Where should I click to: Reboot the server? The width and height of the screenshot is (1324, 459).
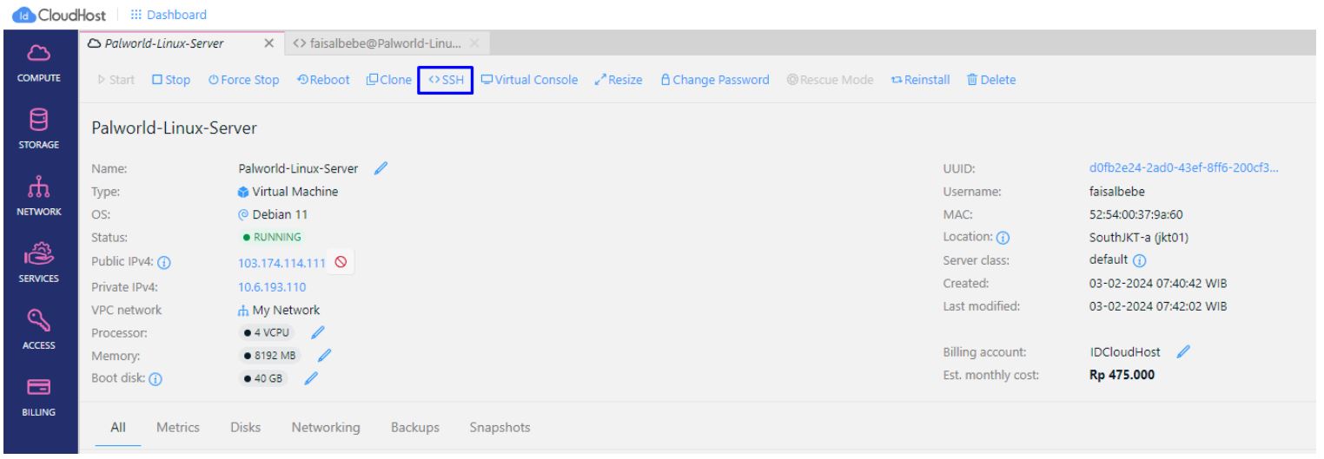click(321, 80)
